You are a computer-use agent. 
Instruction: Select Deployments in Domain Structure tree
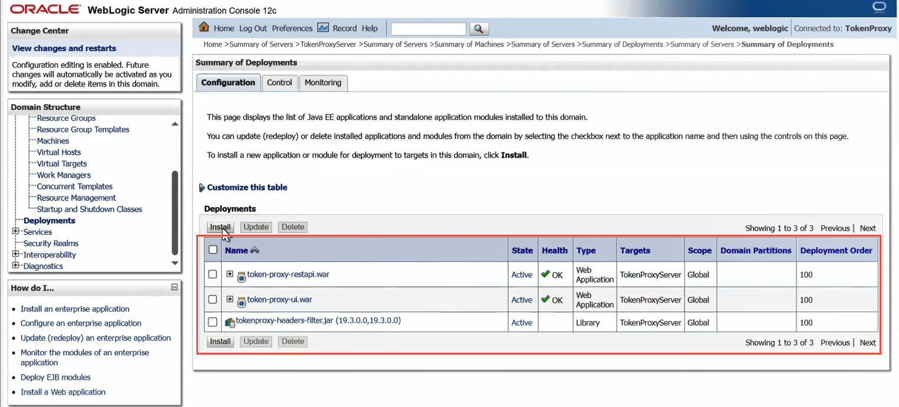pos(50,221)
